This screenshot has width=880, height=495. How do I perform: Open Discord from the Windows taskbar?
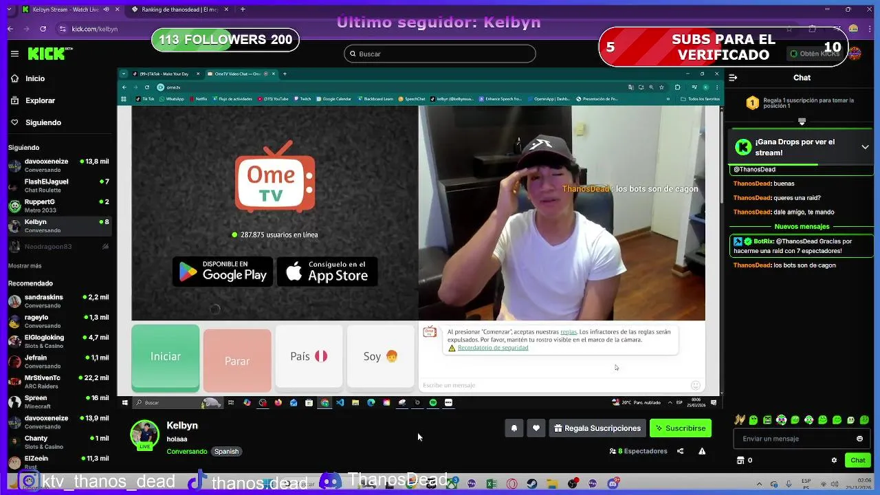[x=613, y=484]
